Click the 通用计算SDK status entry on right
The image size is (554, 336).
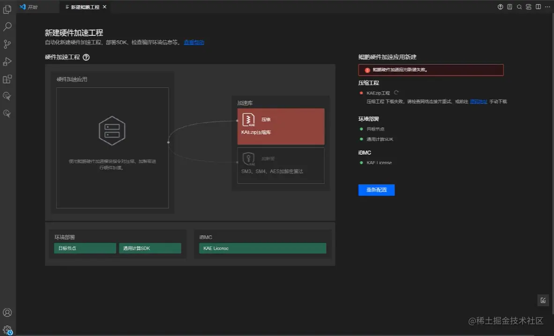point(376,139)
